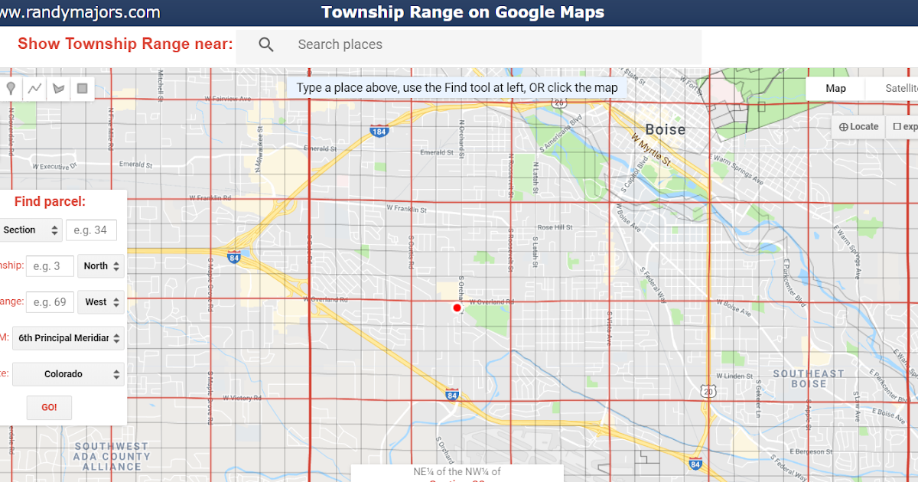This screenshot has height=482, width=918.
Task: Select the polyline drawing tool
Action: (x=34, y=88)
